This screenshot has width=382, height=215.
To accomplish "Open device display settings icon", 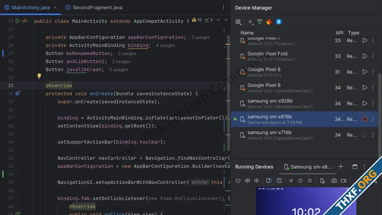I will (322, 181).
